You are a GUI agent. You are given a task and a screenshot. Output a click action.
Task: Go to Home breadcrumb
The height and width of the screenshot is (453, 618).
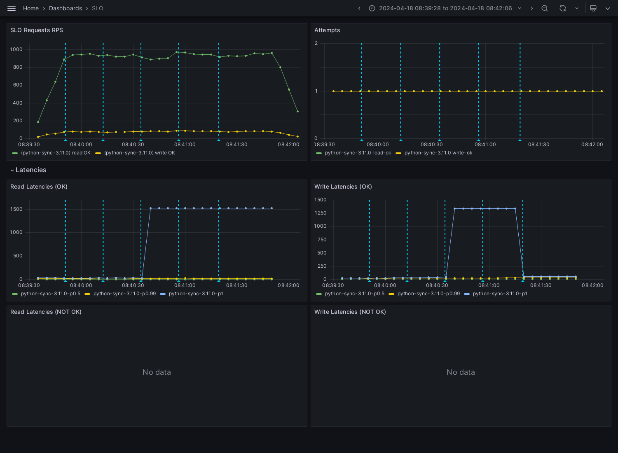[31, 8]
